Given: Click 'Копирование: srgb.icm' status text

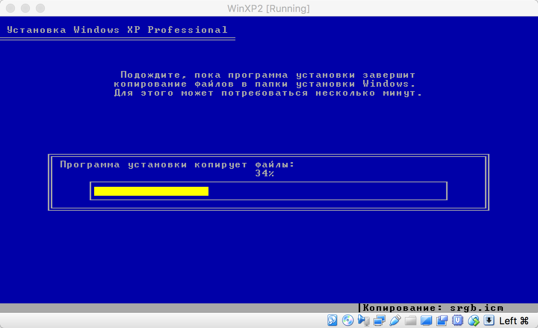Looking at the screenshot, I should tap(433, 308).
